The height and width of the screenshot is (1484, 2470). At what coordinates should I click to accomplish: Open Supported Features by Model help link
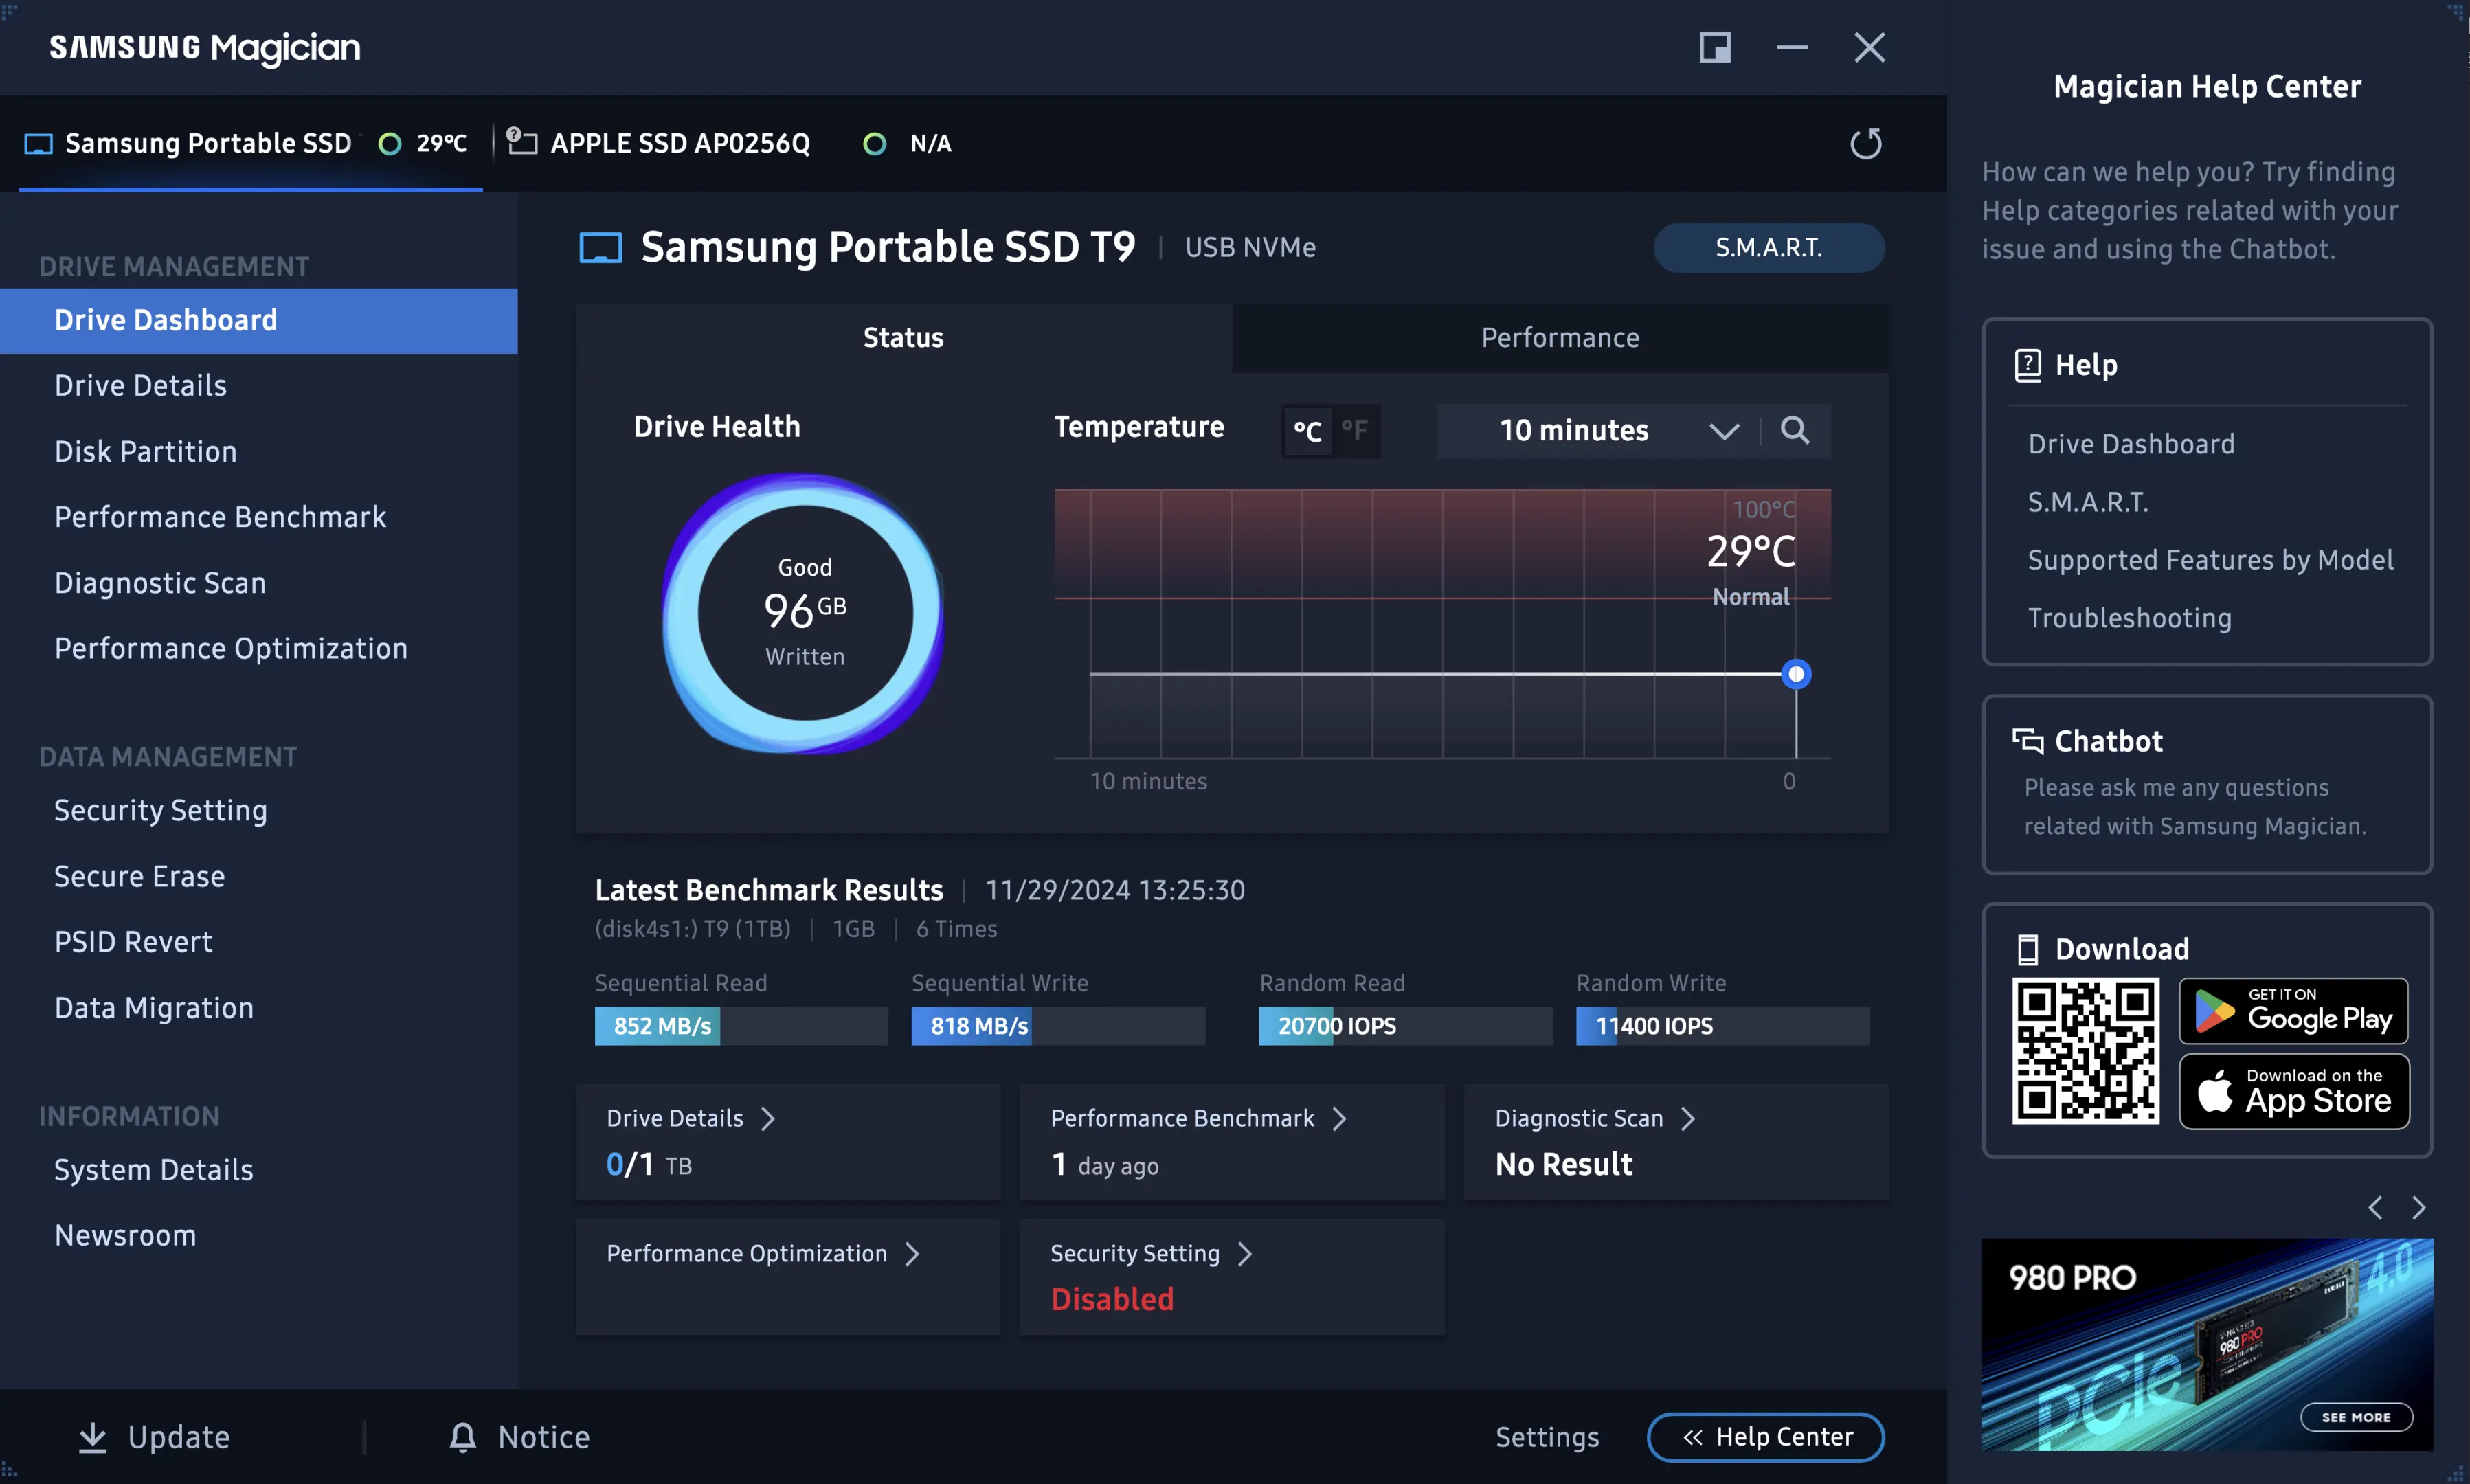[x=2211, y=560]
